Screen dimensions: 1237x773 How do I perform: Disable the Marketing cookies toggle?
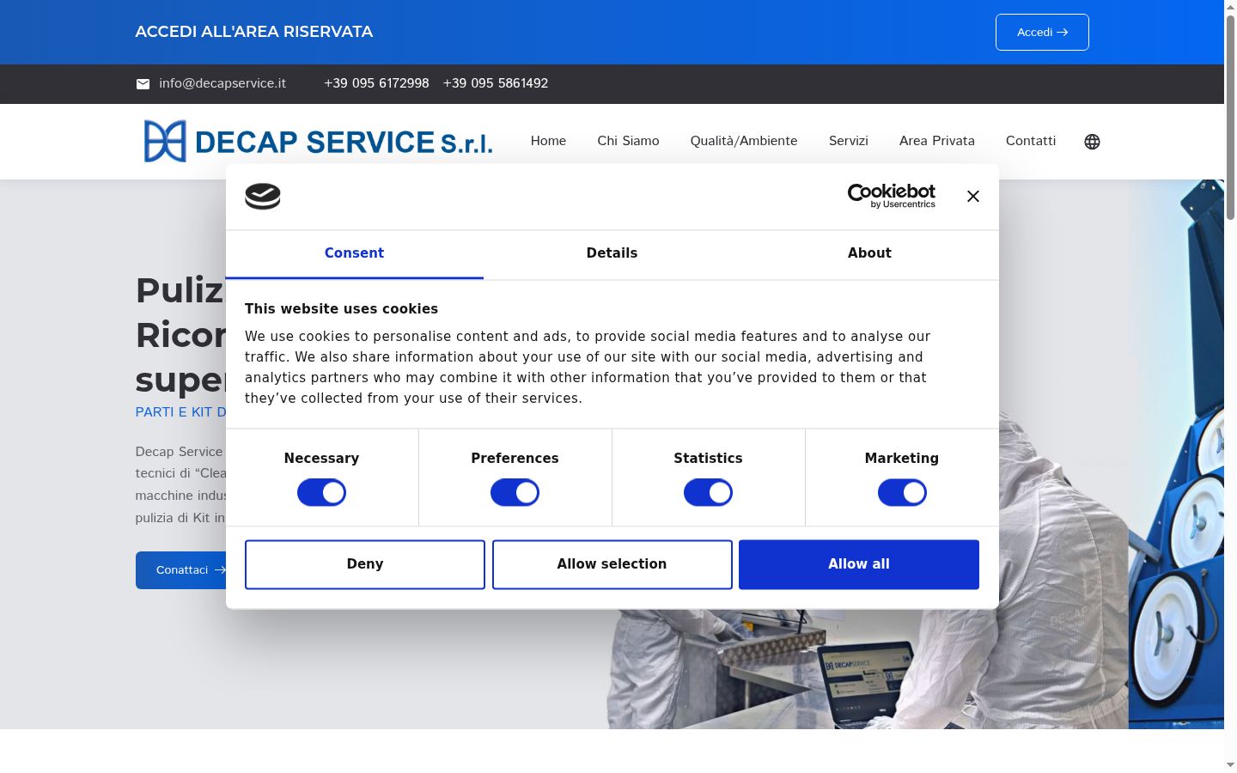pos(902,493)
